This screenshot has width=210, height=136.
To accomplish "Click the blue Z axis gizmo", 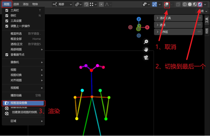I will (x=139, y=19).
